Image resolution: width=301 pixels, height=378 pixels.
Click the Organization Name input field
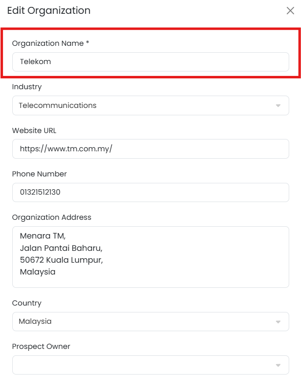pos(150,62)
